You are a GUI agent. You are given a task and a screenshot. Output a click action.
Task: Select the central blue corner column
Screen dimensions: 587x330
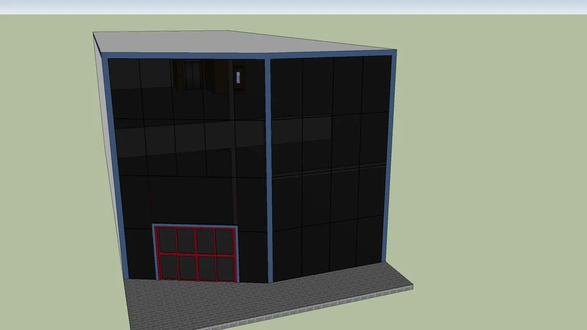269,168
